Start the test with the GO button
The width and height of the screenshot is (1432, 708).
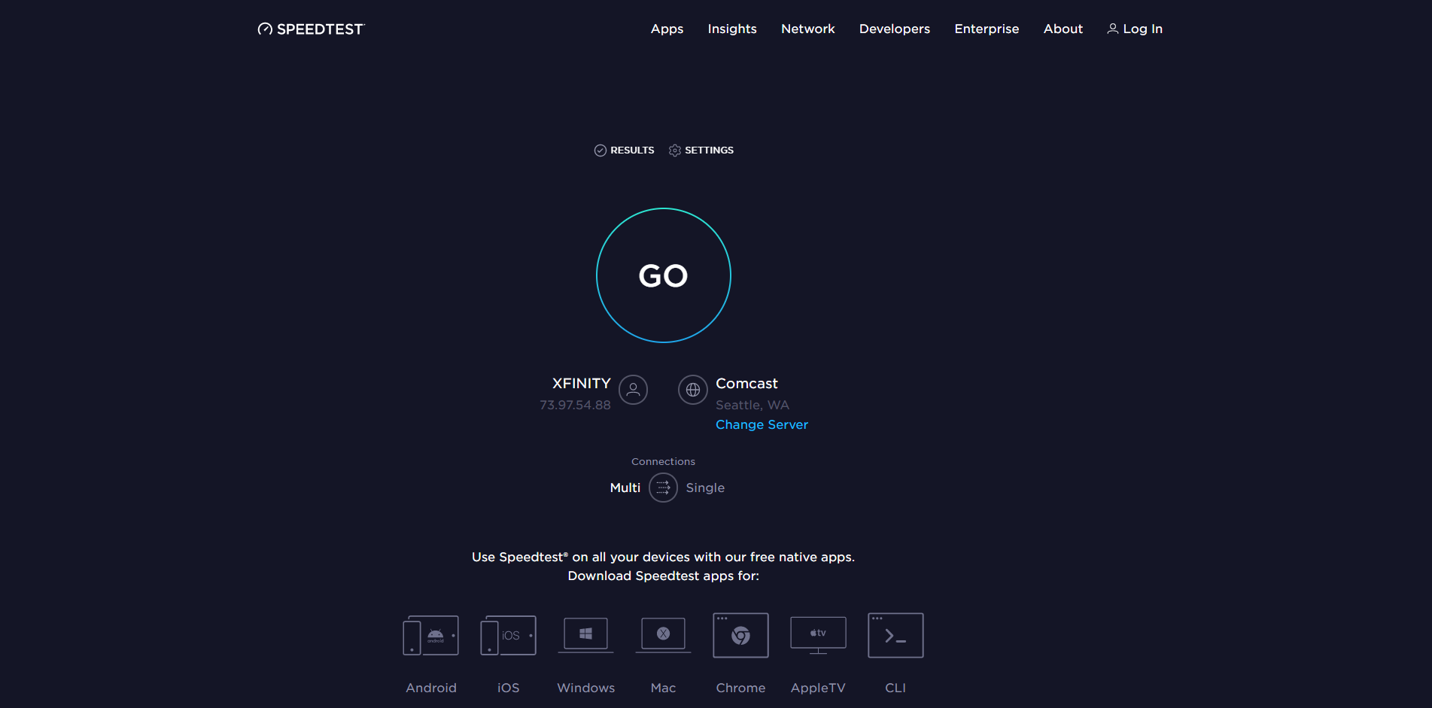[663, 275]
